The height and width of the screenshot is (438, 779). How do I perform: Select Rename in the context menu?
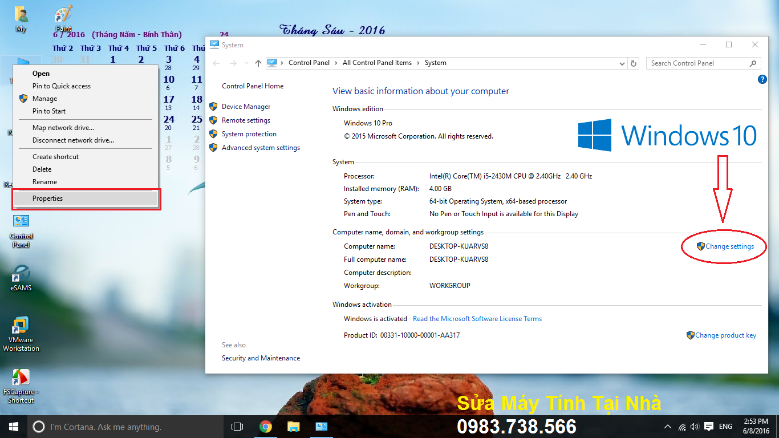[86, 182]
